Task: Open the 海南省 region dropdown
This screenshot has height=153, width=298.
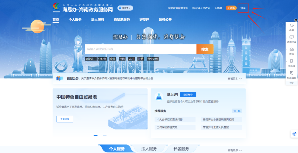Action: pyautogui.click(x=125, y=8)
